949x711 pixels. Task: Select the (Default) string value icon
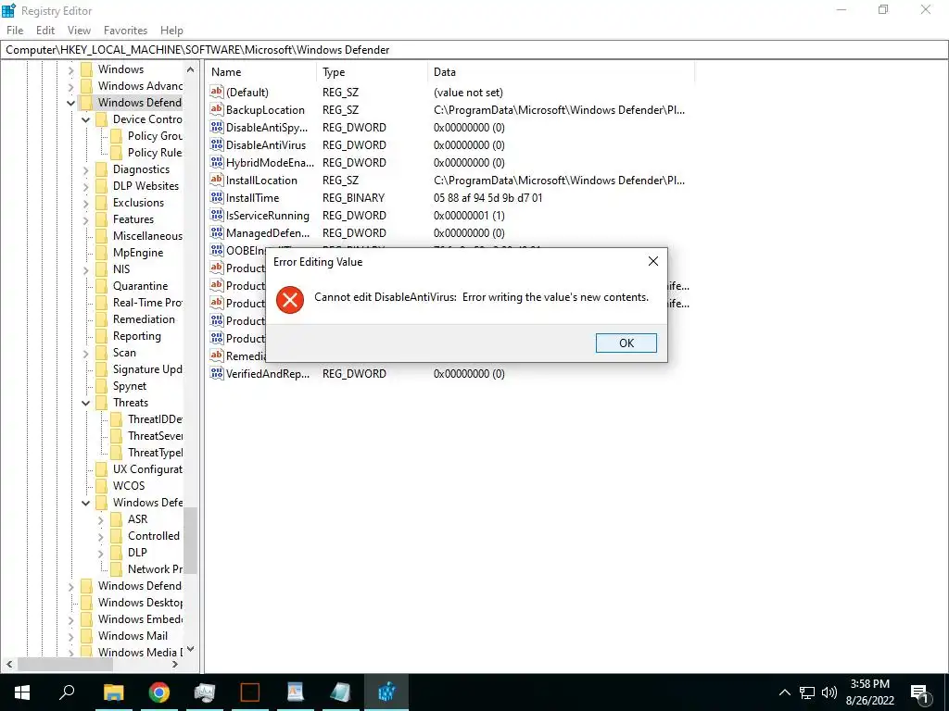point(216,92)
